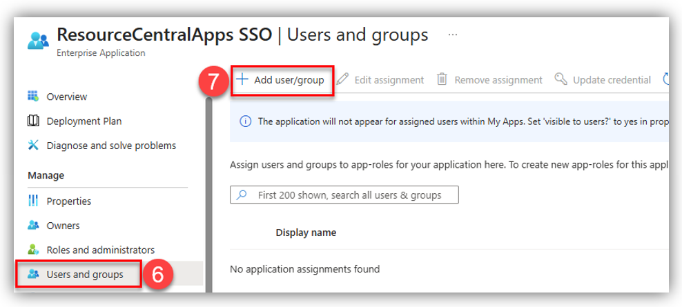Click the Users and groups sidebar icon
682x307 pixels.
[33, 275]
